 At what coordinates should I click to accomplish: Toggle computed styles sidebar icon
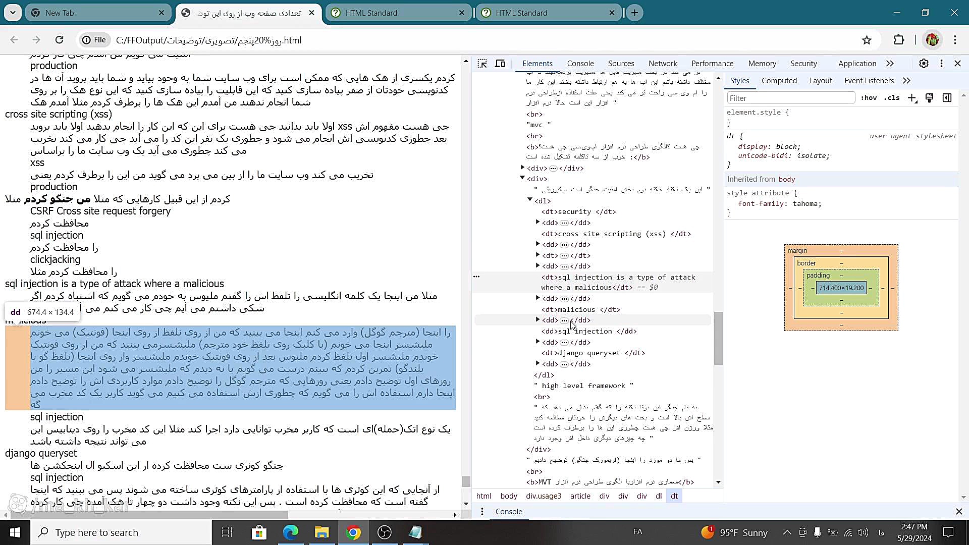pos(947,98)
